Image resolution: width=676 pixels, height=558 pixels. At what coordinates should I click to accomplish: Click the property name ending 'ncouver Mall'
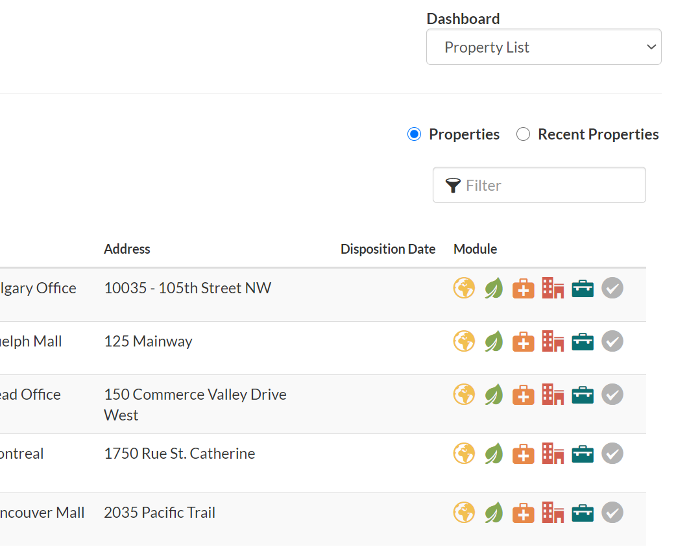pos(42,513)
